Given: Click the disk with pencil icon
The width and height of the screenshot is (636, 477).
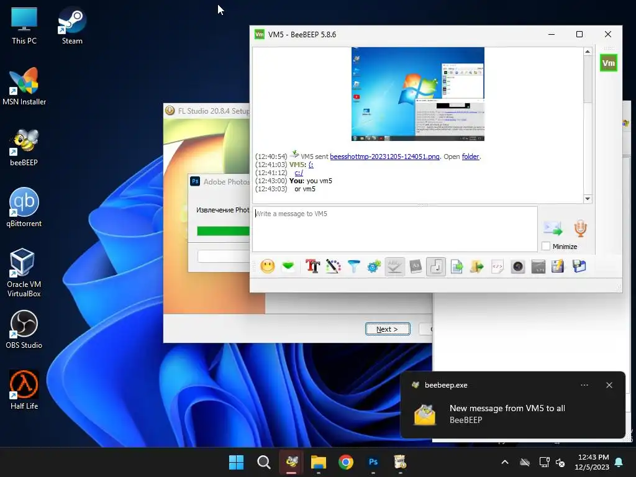Looking at the screenshot, I should [558, 266].
